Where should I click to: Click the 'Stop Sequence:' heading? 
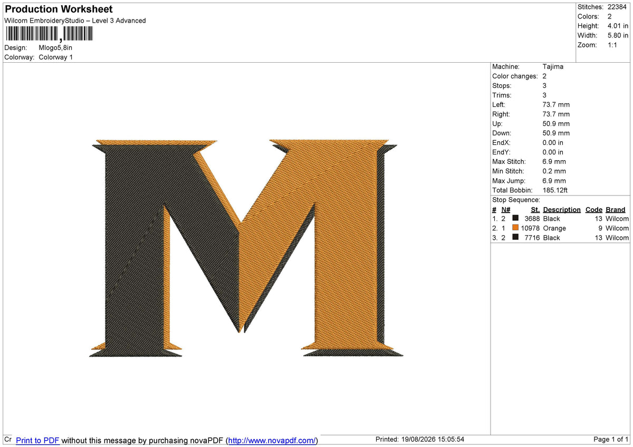tap(516, 200)
